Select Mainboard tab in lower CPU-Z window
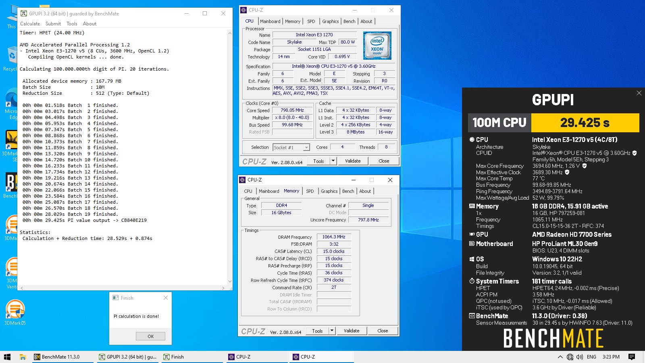 269,191
